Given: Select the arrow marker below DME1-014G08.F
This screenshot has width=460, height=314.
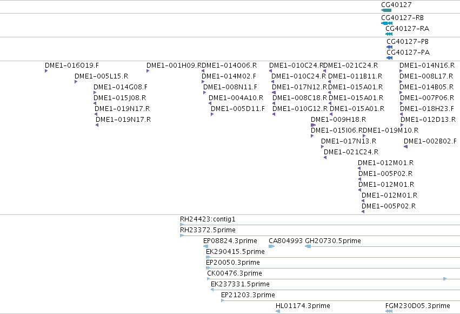Looking at the screenshot, I should pos(95,93).
